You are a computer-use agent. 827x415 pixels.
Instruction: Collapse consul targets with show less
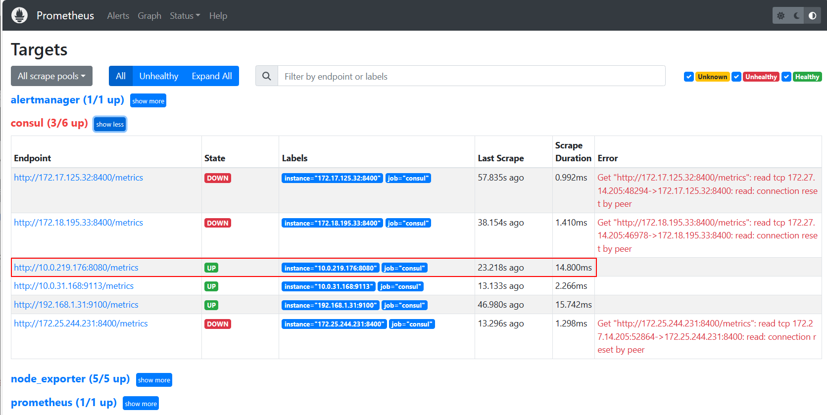coord(110,124)
